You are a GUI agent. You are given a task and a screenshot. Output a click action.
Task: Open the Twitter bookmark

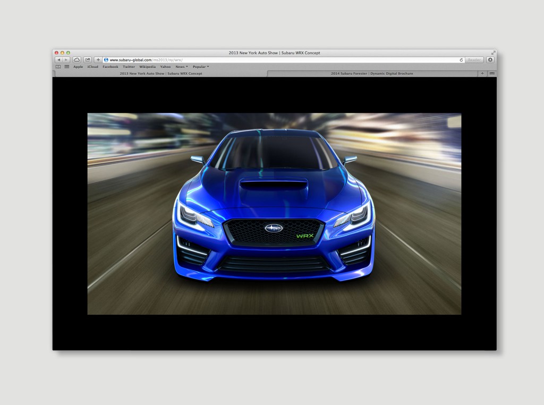click(x=129, y=66)
